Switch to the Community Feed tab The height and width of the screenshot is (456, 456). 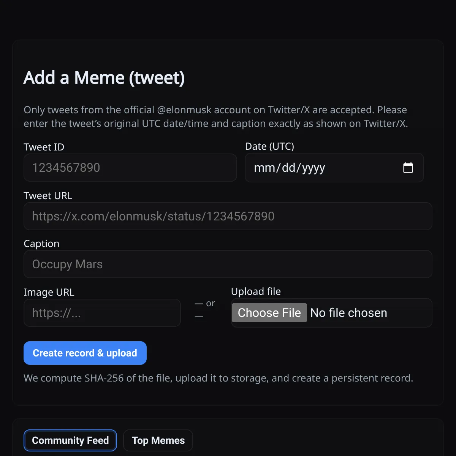pos(70,440)
